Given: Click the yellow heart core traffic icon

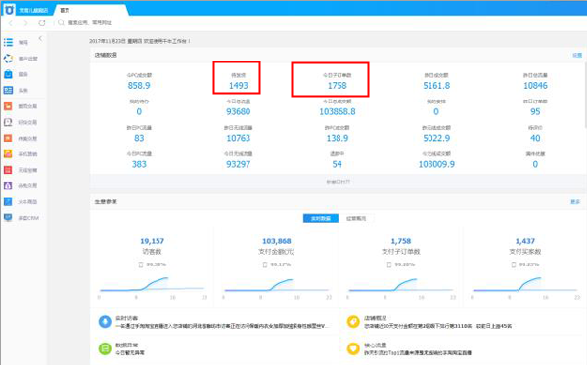Looking at the screenshot, I should click(353, 348).
